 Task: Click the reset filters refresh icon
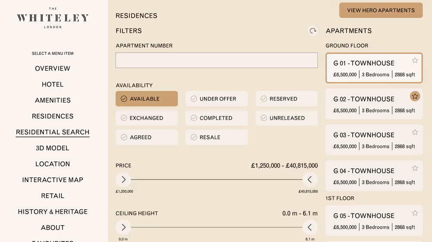pos(313,31)
